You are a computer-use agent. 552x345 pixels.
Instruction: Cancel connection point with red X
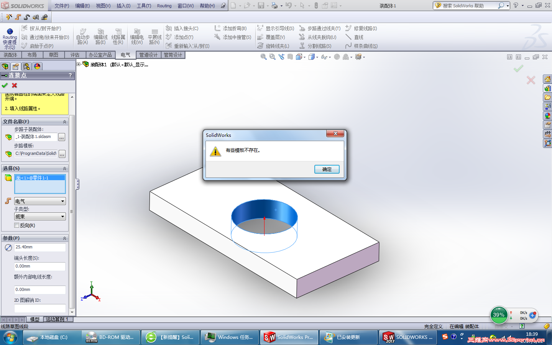[x=15, y=85]
